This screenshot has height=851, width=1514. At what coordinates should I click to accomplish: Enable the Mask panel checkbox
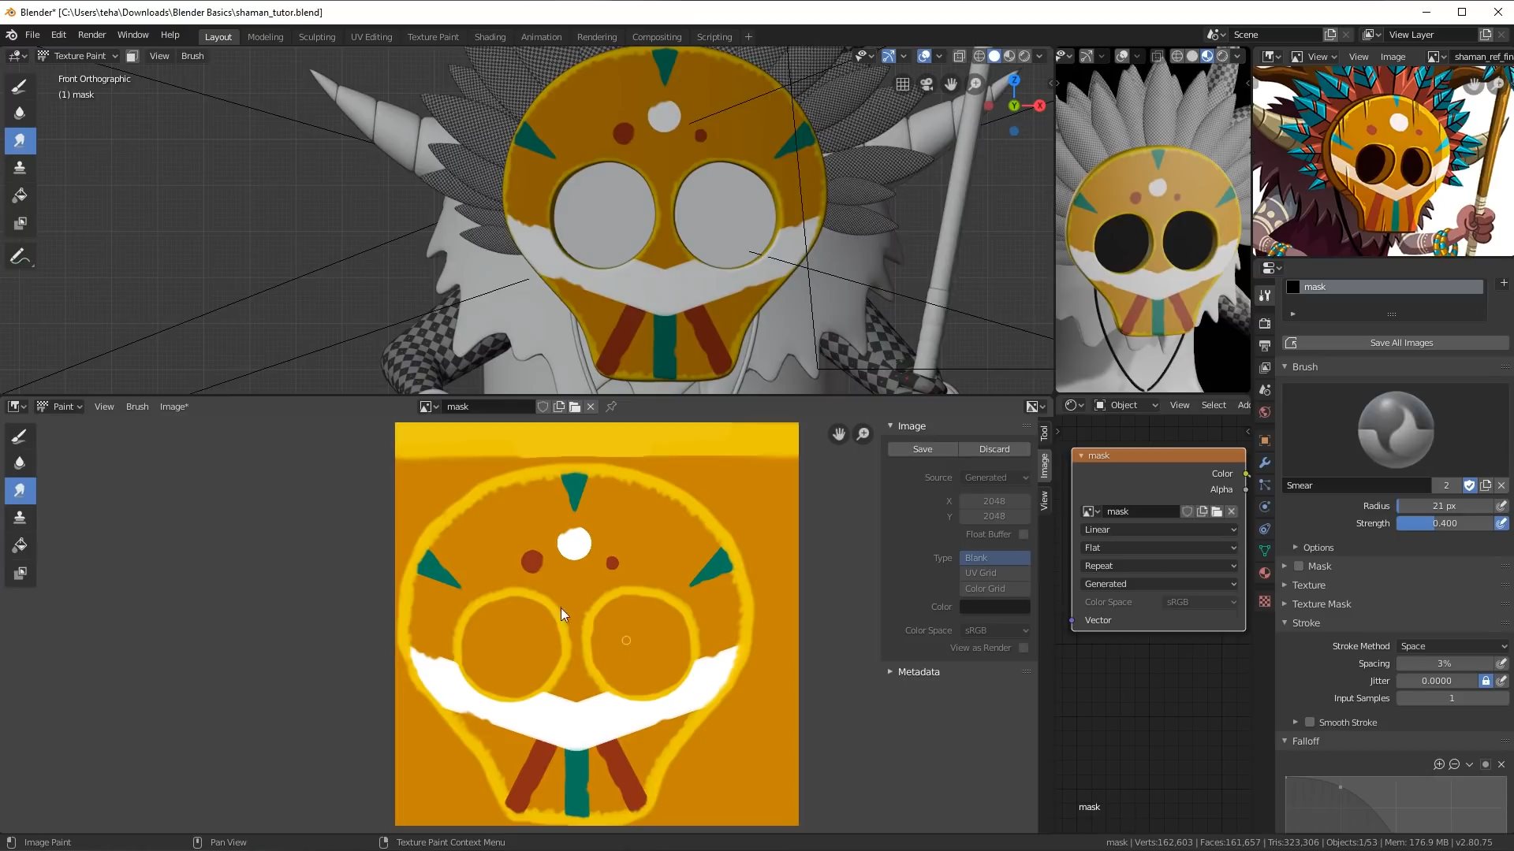pyautogui.click(x=1299, y=566)
